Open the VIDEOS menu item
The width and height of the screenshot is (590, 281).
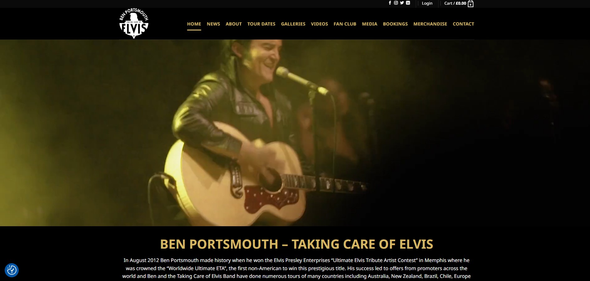tap(319, 24)
